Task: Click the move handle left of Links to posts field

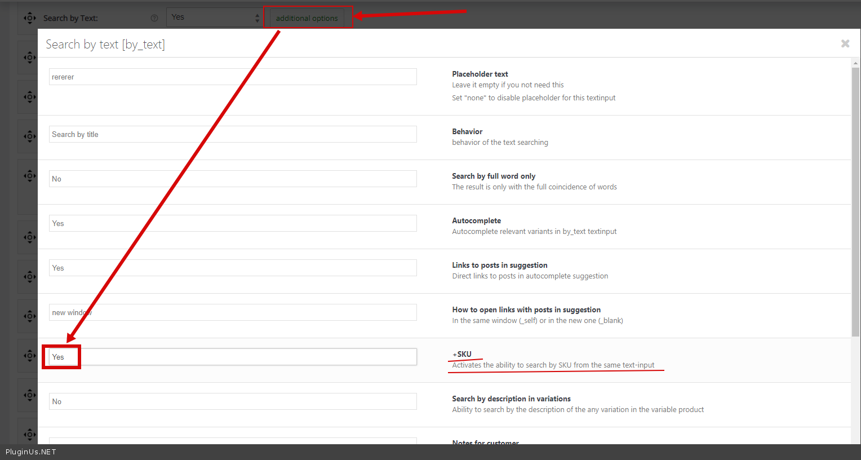Action: 29,277
